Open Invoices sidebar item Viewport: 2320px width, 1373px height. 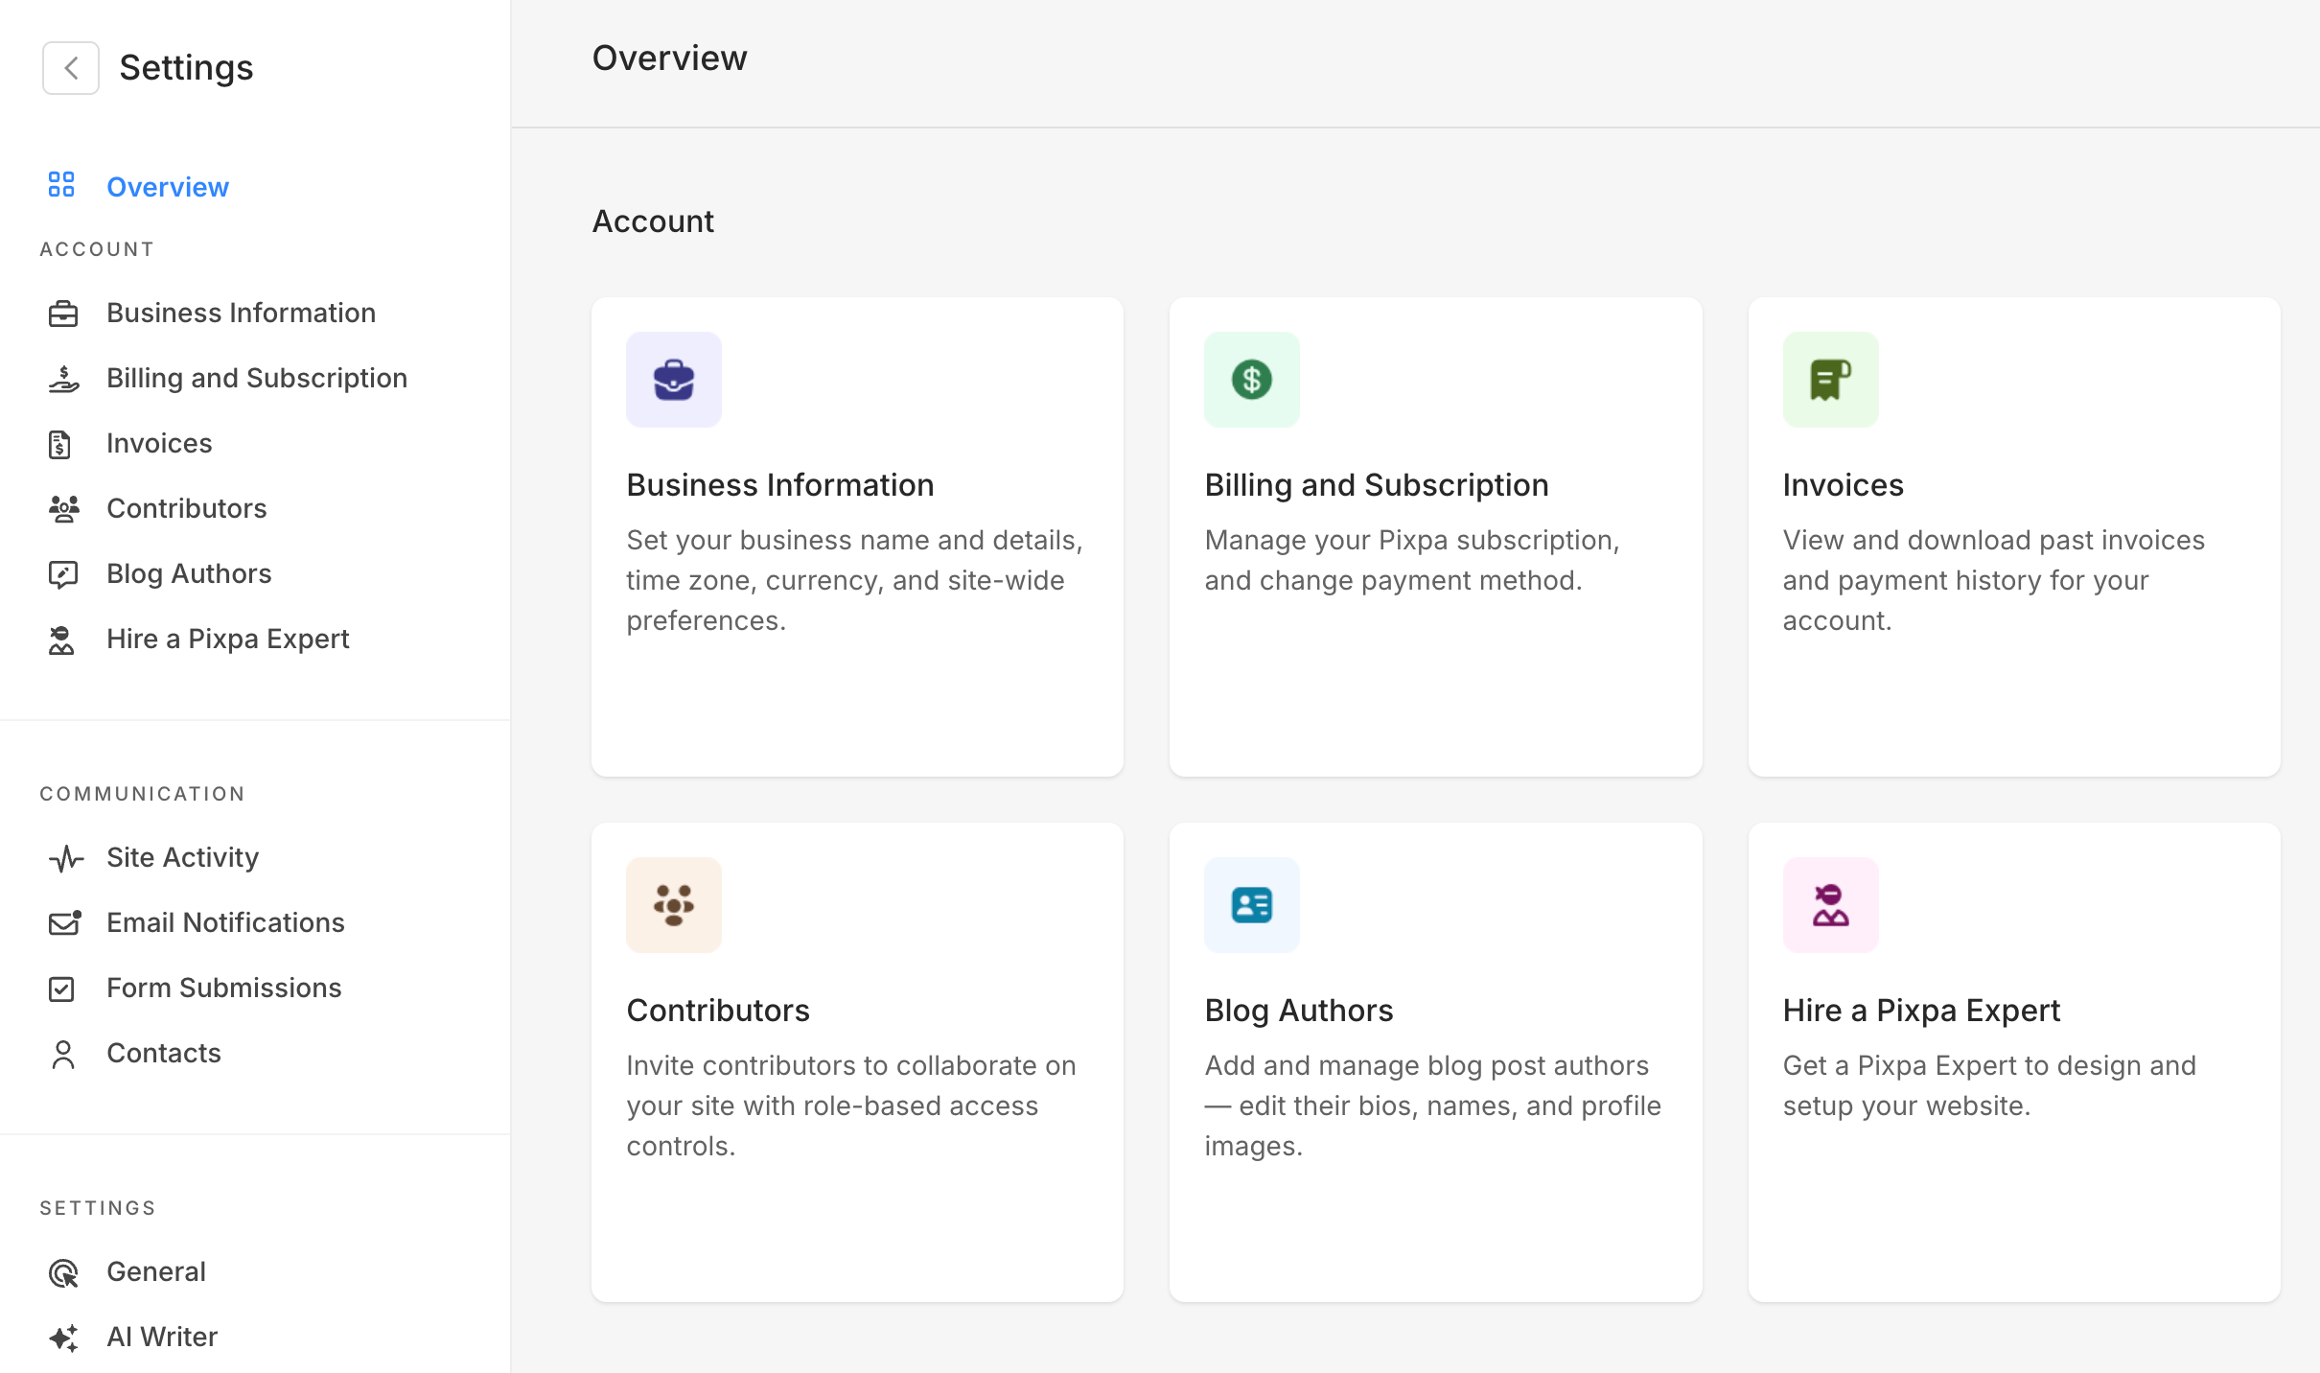[159, 443]
